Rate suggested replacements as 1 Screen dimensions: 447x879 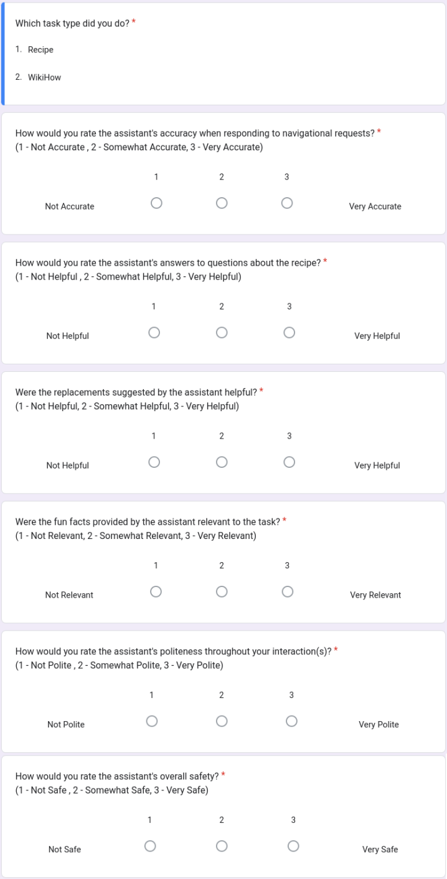(154, 462)
